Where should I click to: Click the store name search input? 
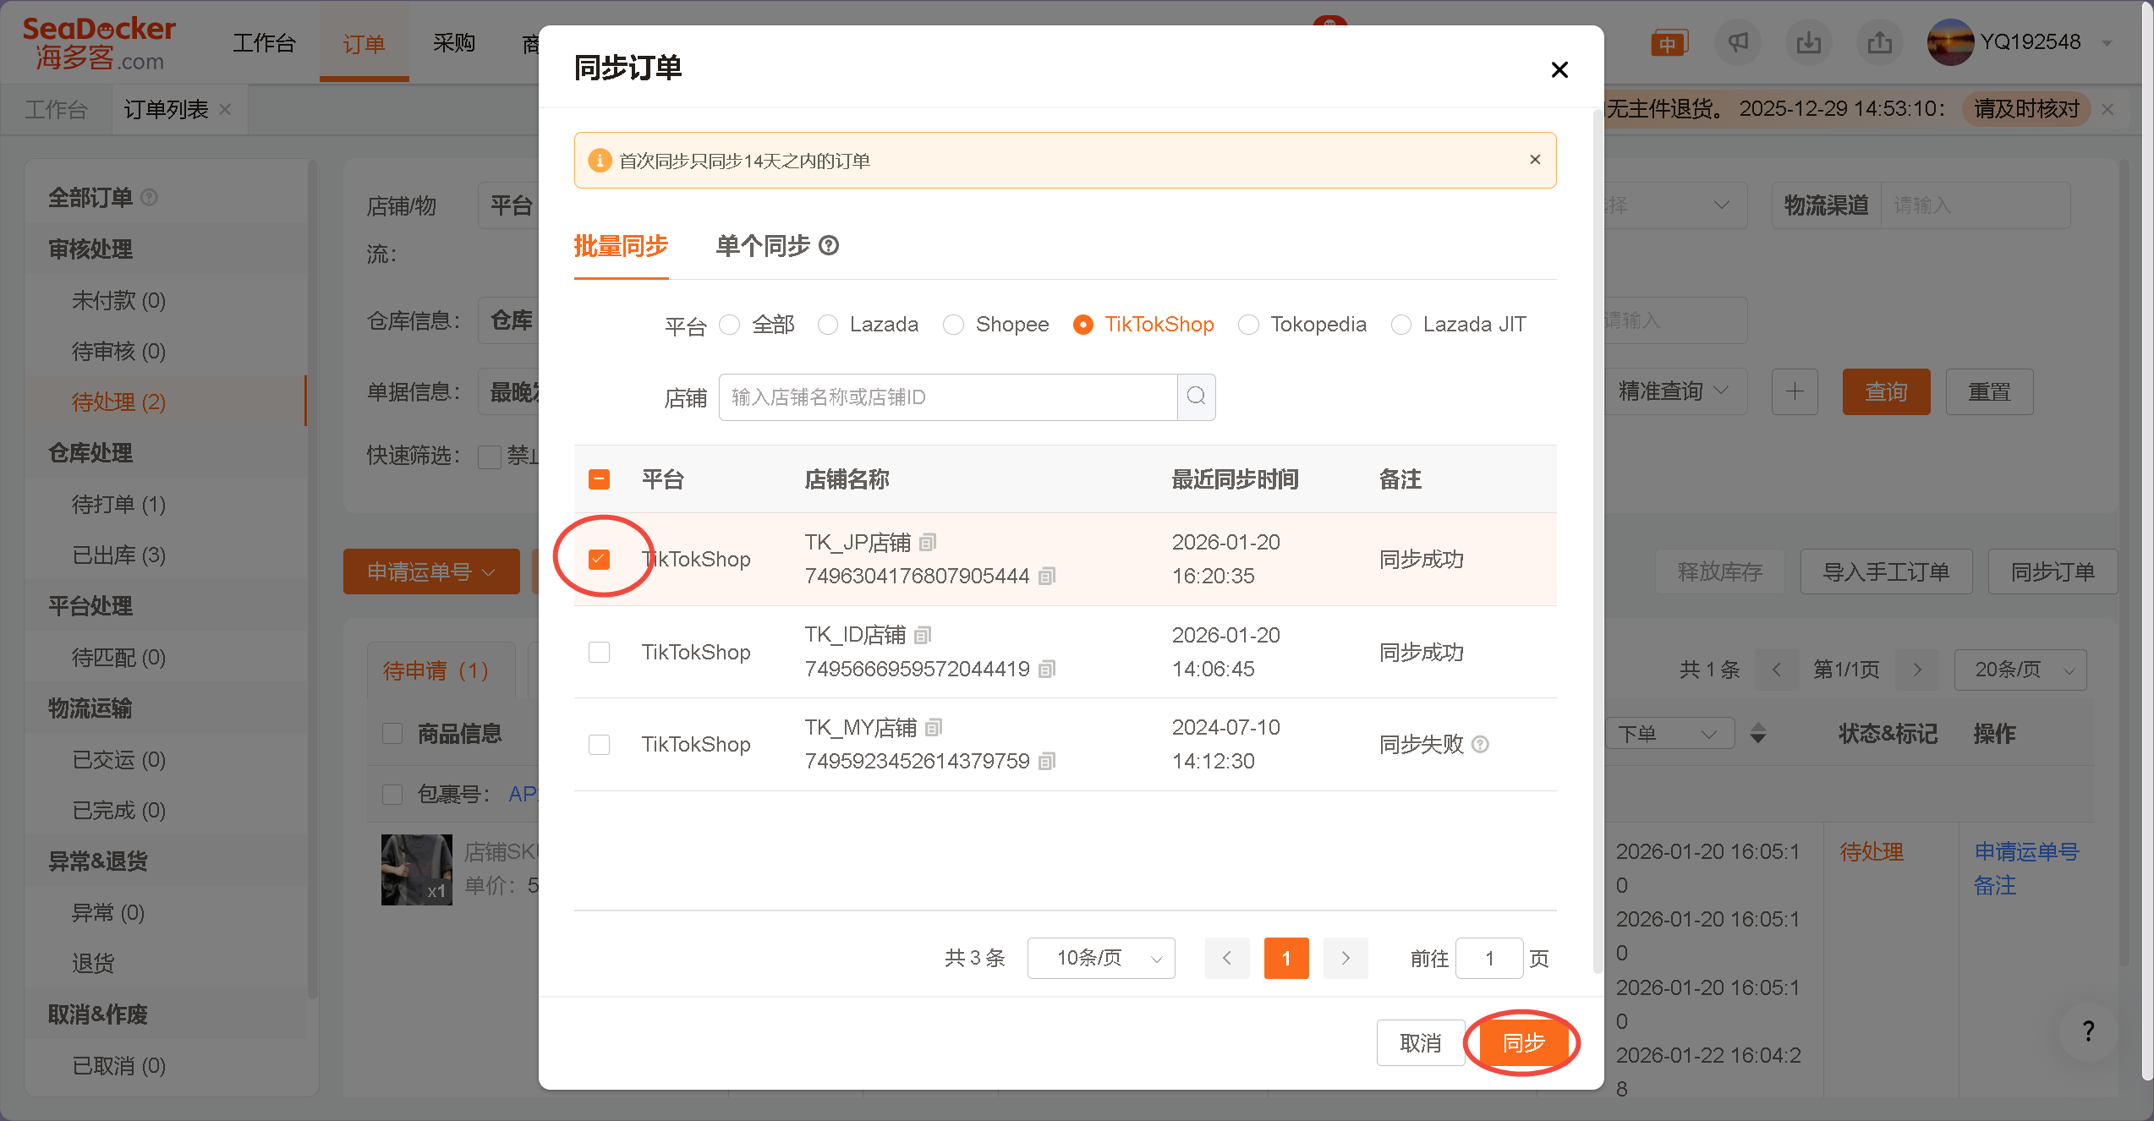click(947, 396)
